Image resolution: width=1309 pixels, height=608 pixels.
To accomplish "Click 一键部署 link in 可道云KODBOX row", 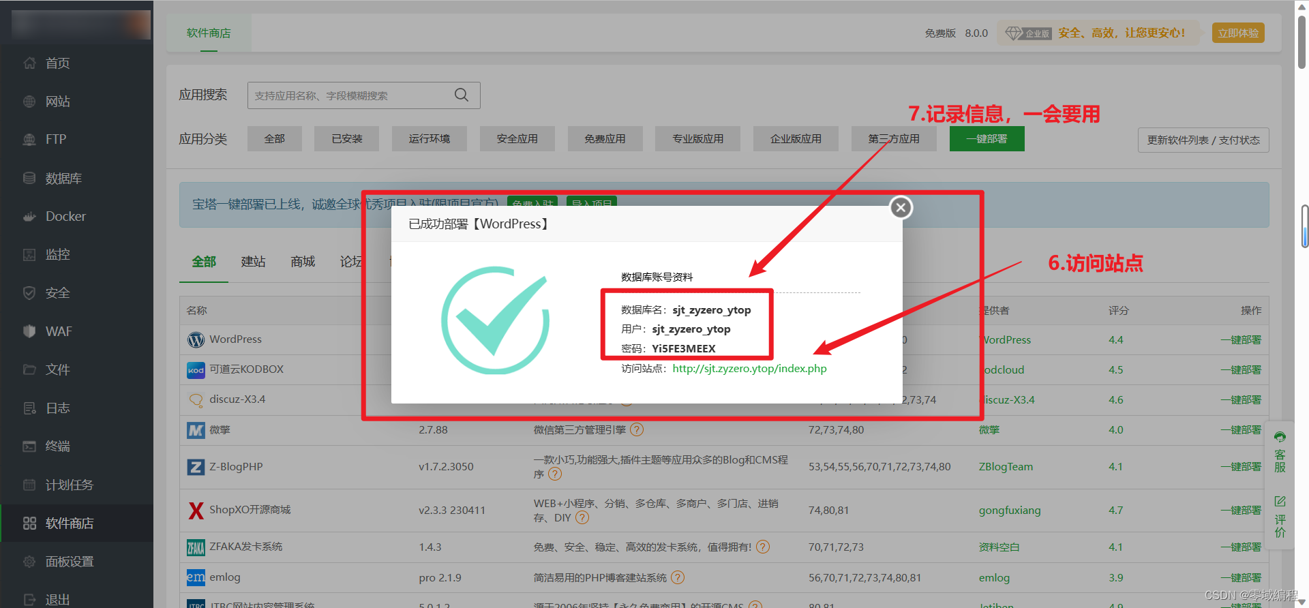I will [x=1241, y=369].
